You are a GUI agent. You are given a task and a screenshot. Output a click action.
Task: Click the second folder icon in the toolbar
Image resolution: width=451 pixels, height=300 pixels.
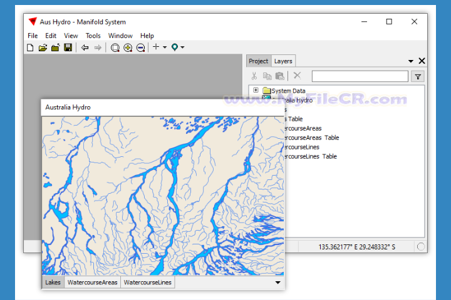click(x=55, y=47)
